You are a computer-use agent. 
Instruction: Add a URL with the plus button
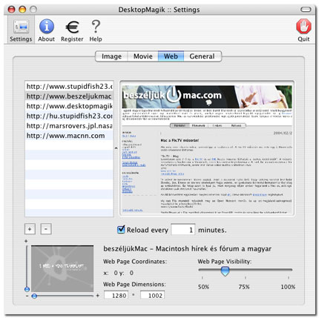(x=30, y=229)
